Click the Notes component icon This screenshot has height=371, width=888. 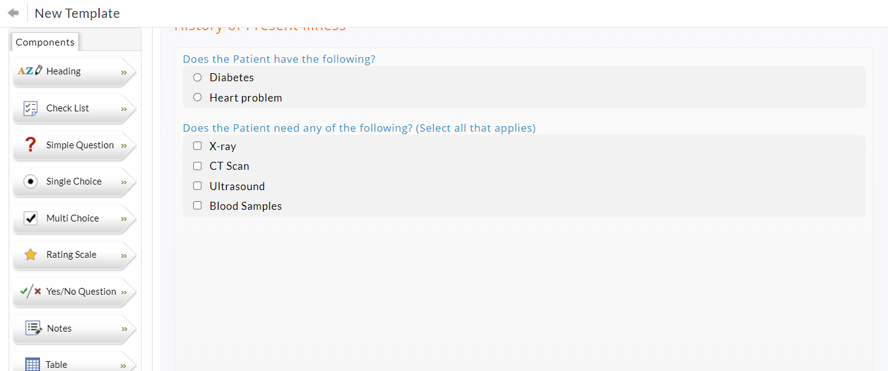tap(33, 328)
